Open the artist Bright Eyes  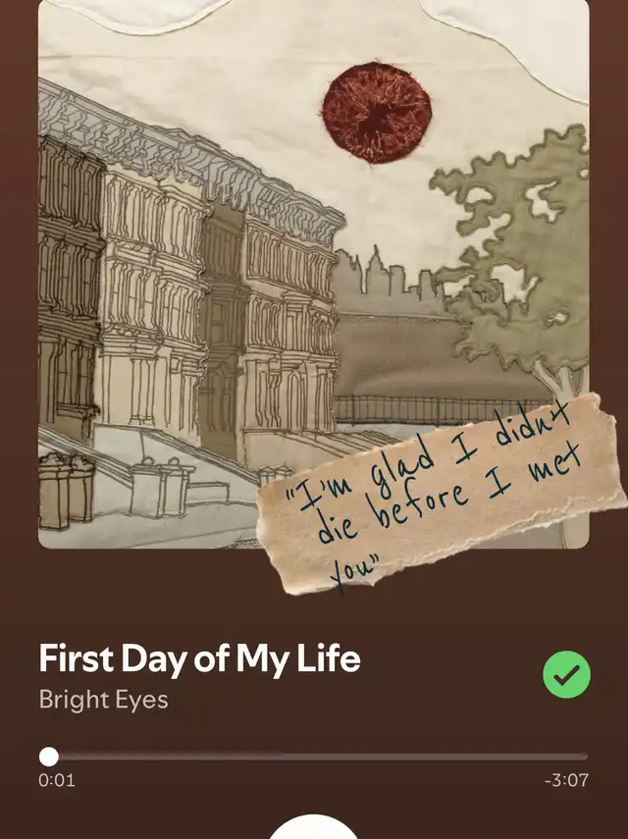click(x=103, y=700)
